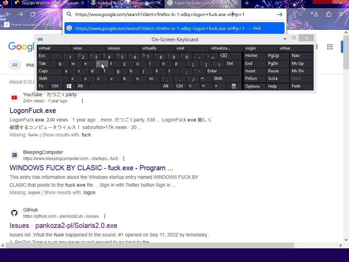
Task: Click the Go arrow in the address bar
Action: coord(280,14)
